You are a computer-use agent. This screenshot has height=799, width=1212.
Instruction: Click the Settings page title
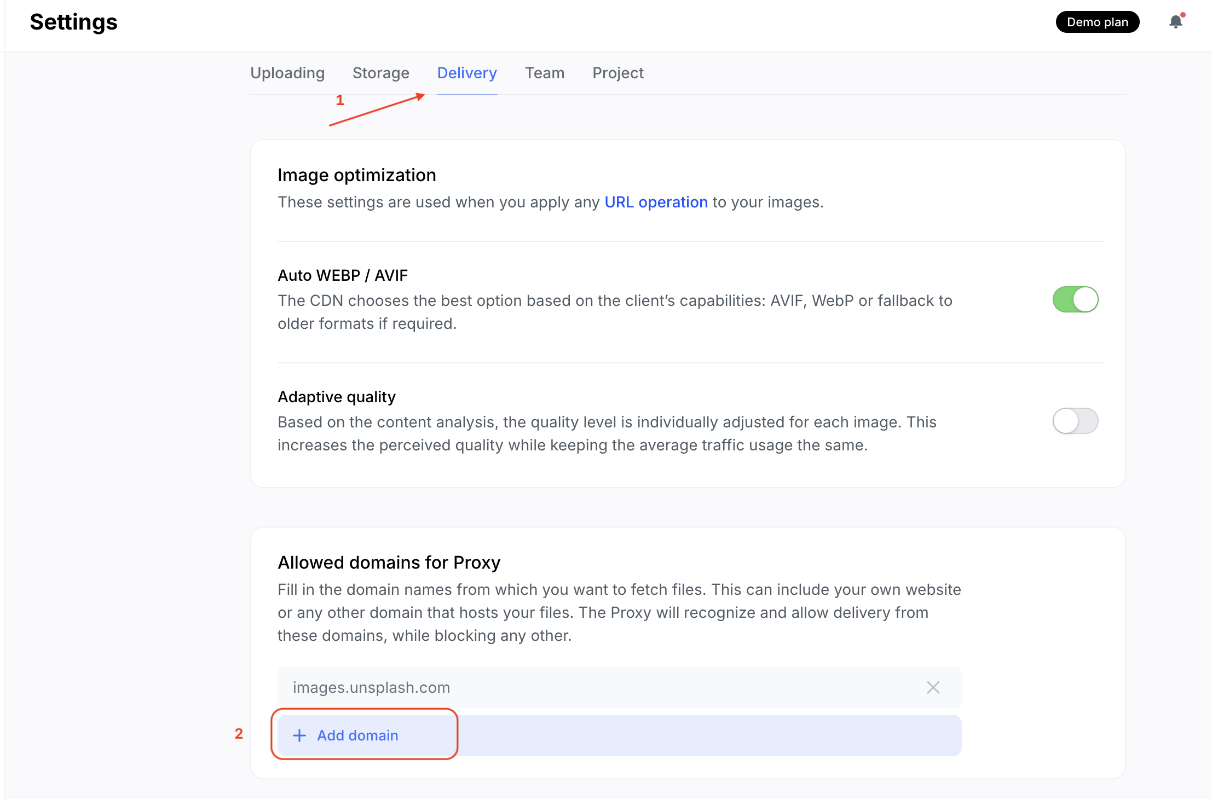(x=73, y=22)
